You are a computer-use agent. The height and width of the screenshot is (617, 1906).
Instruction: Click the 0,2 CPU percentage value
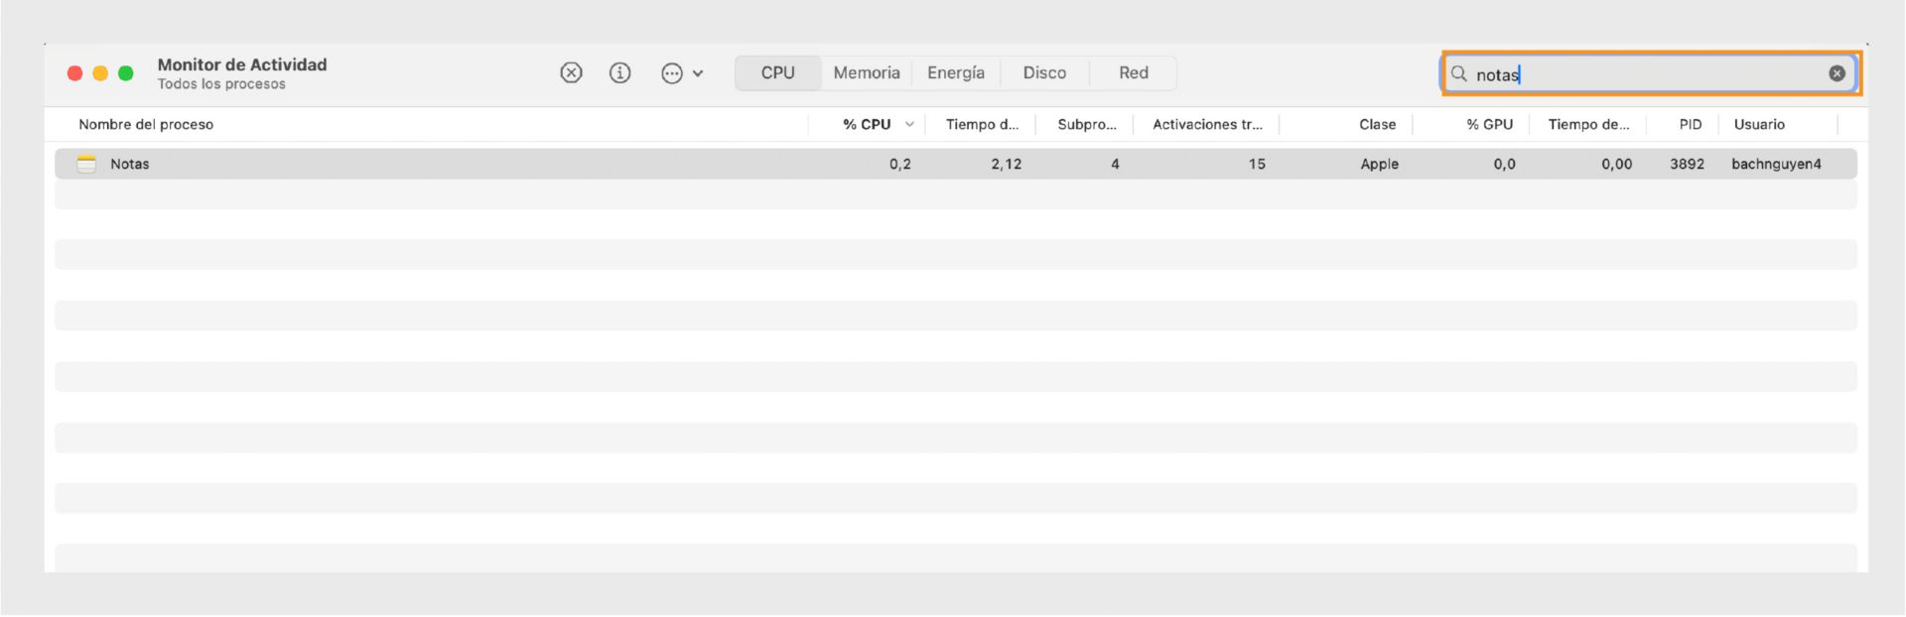(899, 164)
